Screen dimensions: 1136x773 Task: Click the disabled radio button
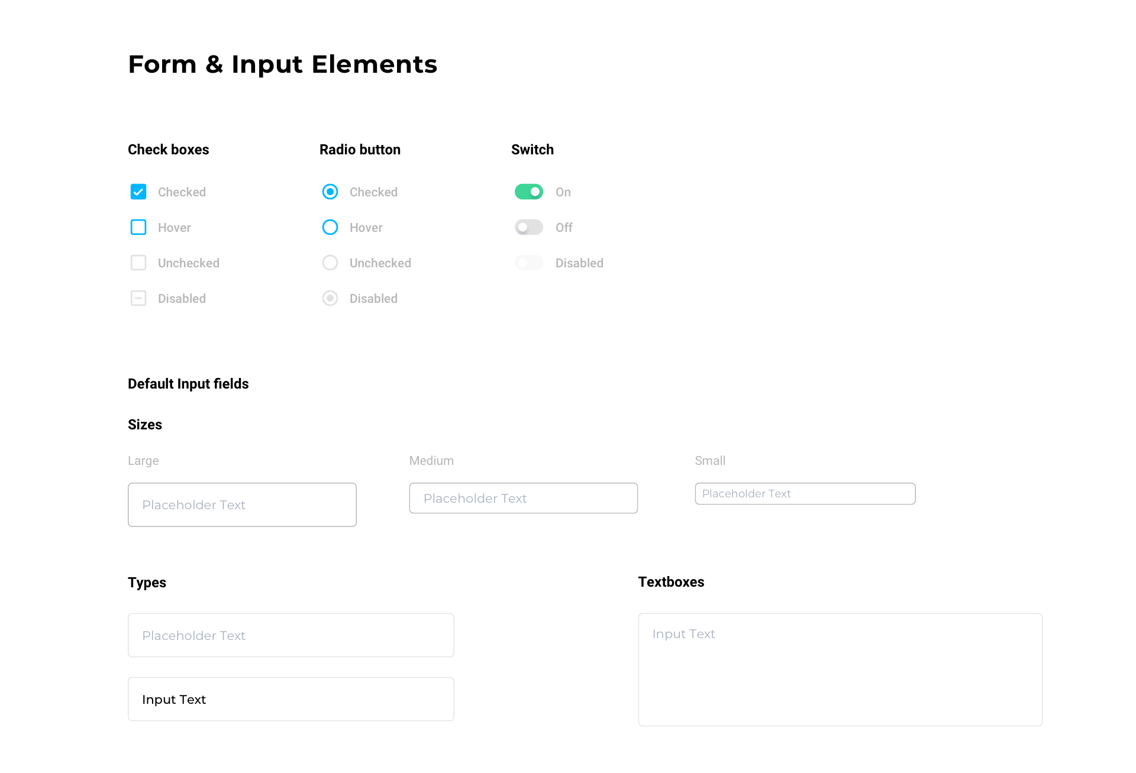coord(330,298)
